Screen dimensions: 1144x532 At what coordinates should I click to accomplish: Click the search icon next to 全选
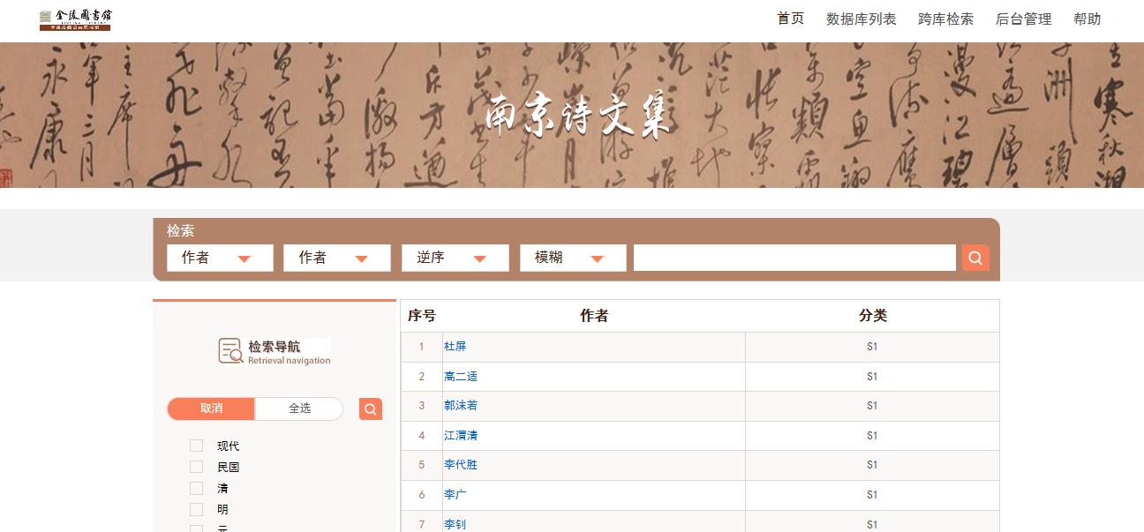[371, 409]
